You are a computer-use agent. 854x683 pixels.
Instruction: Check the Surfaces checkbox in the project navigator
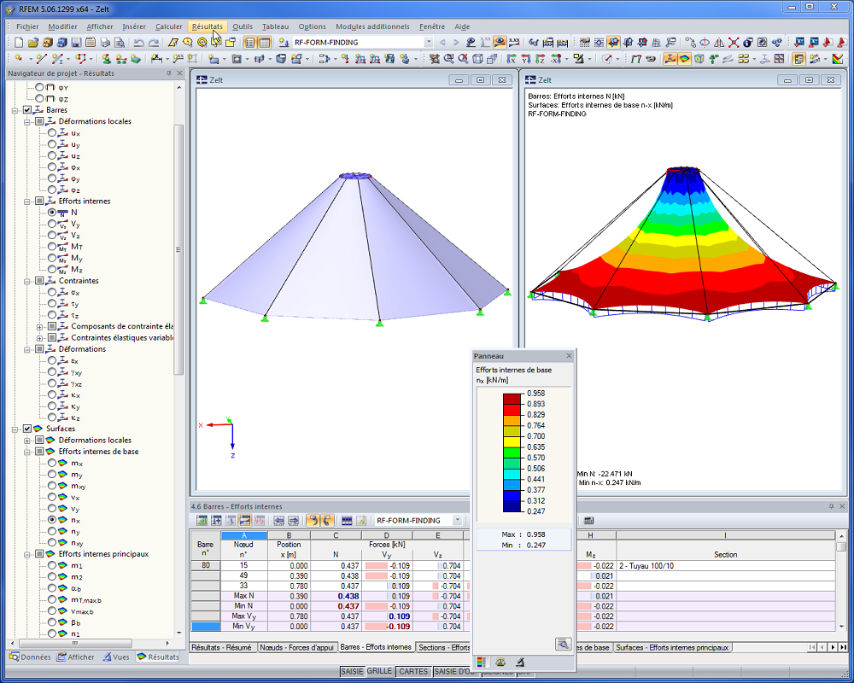26,429
